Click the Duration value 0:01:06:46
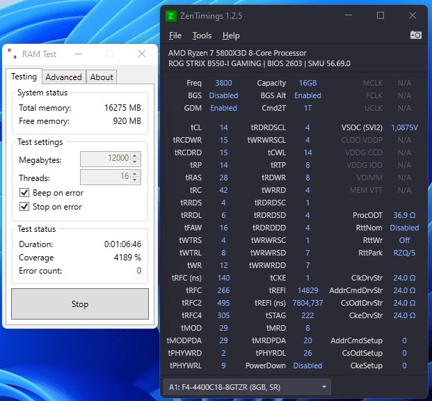 122,244
